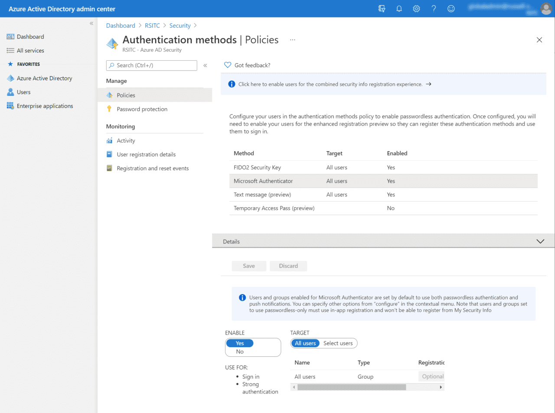Navigate to RSITC breadcrumb
The width and height of the screenshot is (555, 413).
(x=152, y=26)
